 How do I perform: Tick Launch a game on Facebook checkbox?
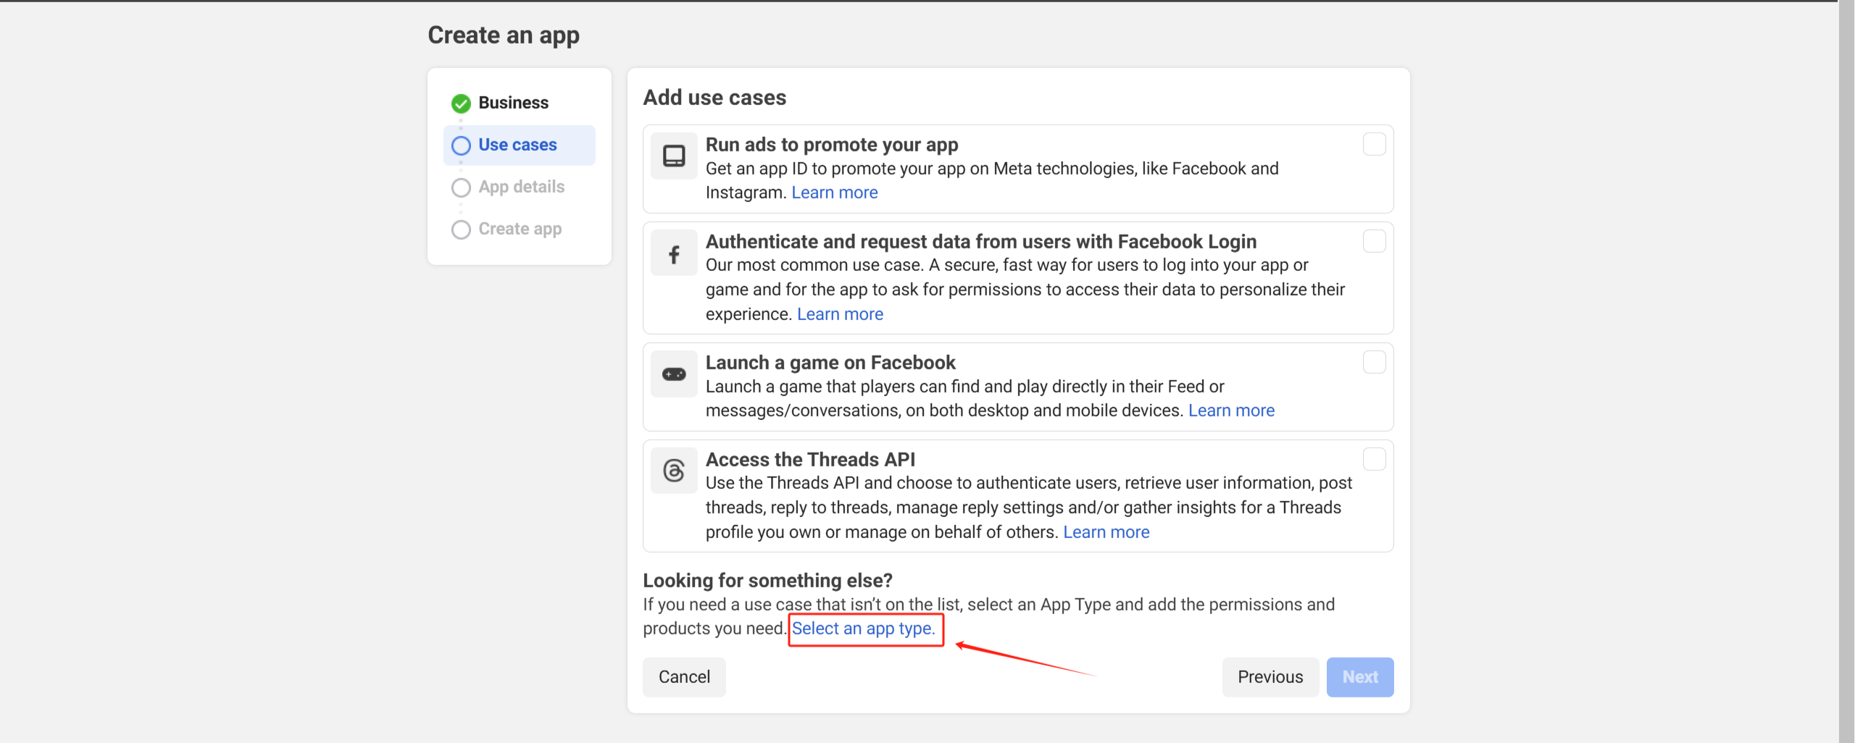pos(1374,362)
